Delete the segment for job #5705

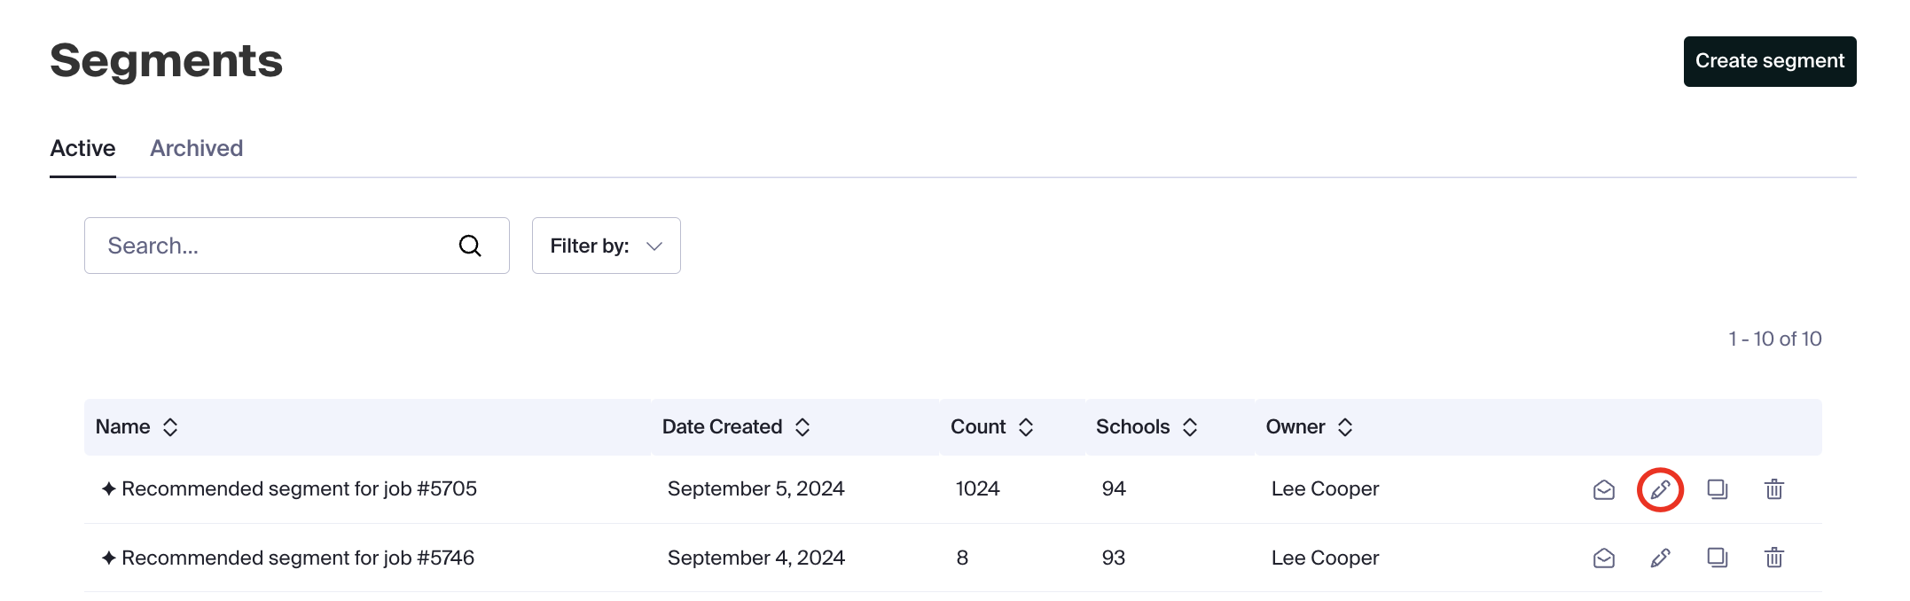click(x=1773, y=489)
